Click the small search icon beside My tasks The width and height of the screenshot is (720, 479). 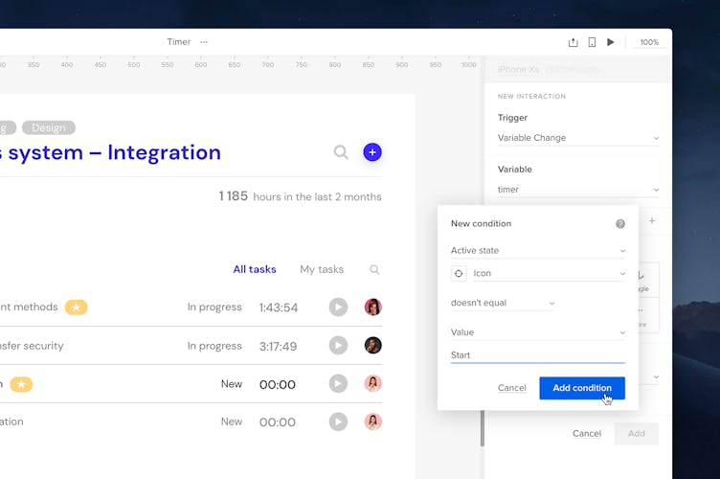[x=374, y=269]
